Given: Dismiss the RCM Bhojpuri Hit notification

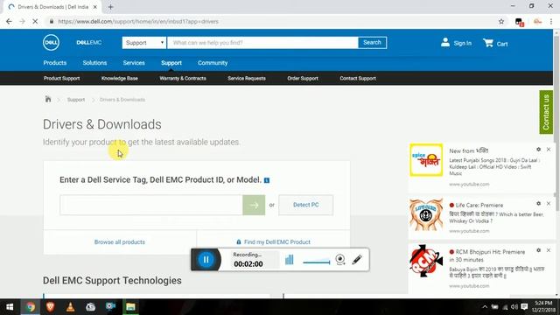Looking at the screenshot, I should click(x=549, y=250).
